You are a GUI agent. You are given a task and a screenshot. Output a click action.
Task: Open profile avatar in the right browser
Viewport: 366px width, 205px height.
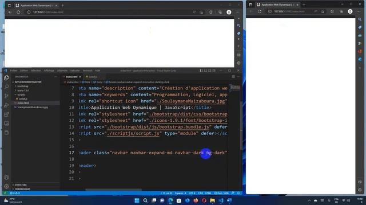(x=350, y=11)
